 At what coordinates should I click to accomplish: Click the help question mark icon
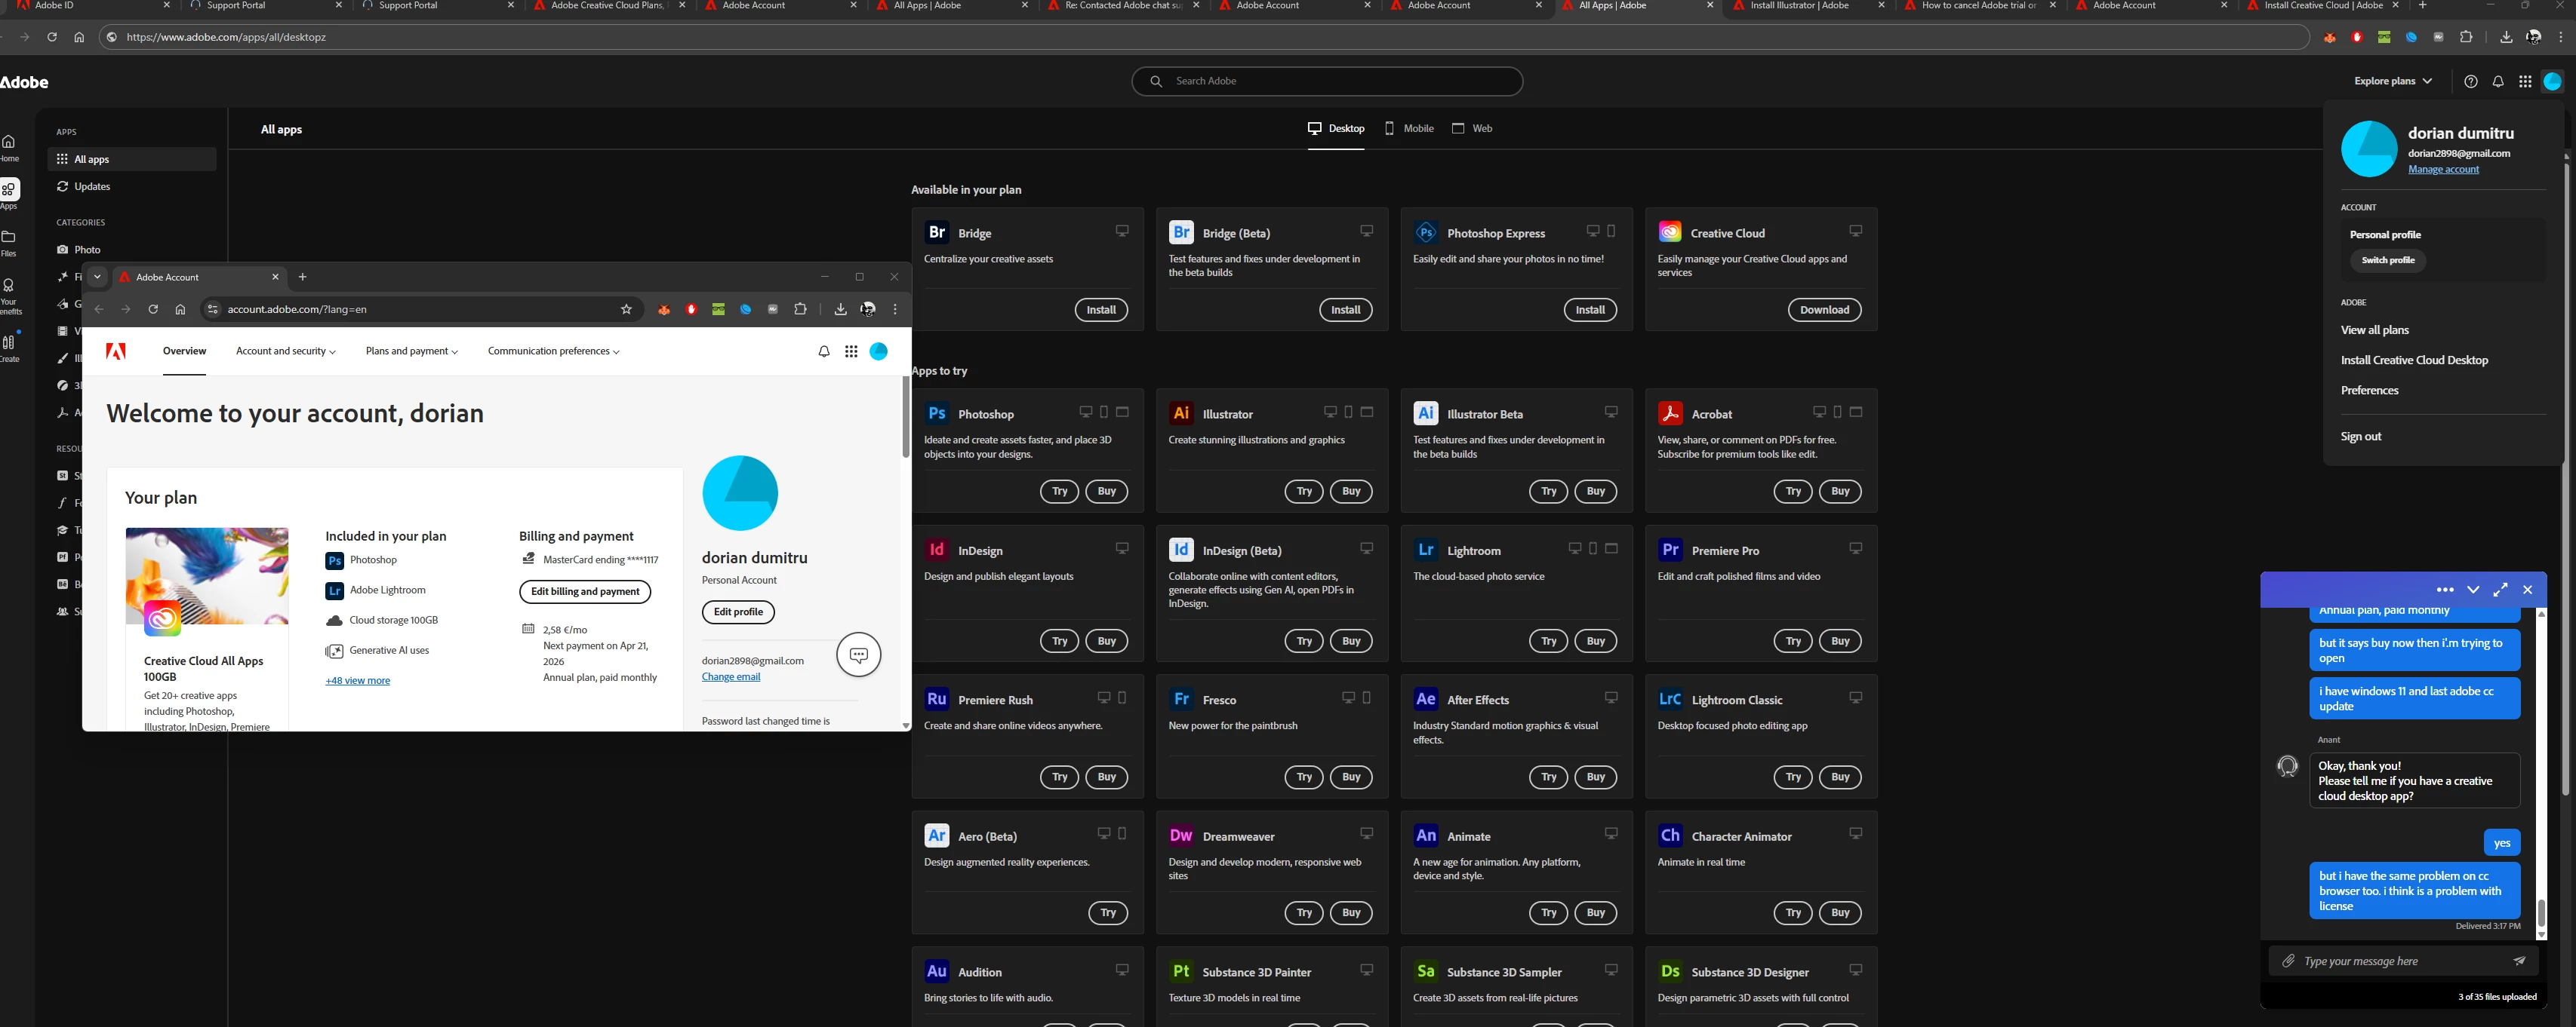point(2470,82)
